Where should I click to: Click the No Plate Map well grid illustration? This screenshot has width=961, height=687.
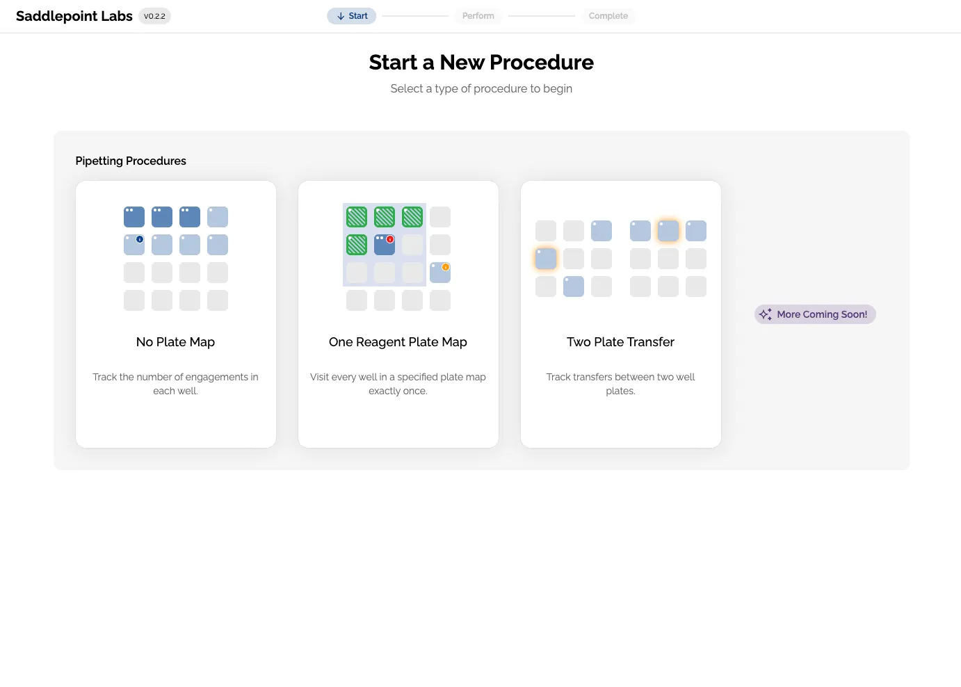(x=176, y=259)
